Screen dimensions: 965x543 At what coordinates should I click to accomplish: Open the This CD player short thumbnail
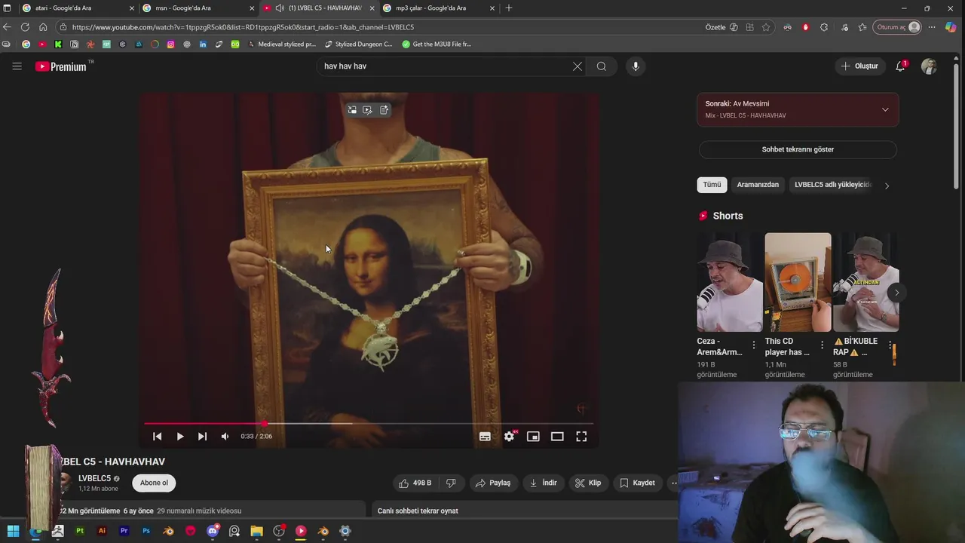(x=798, y=282)
